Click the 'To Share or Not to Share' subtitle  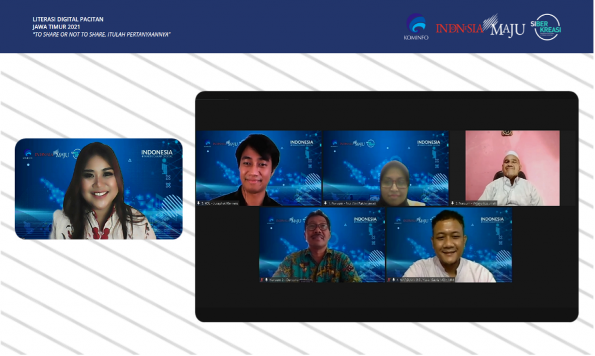pos(102,34)
